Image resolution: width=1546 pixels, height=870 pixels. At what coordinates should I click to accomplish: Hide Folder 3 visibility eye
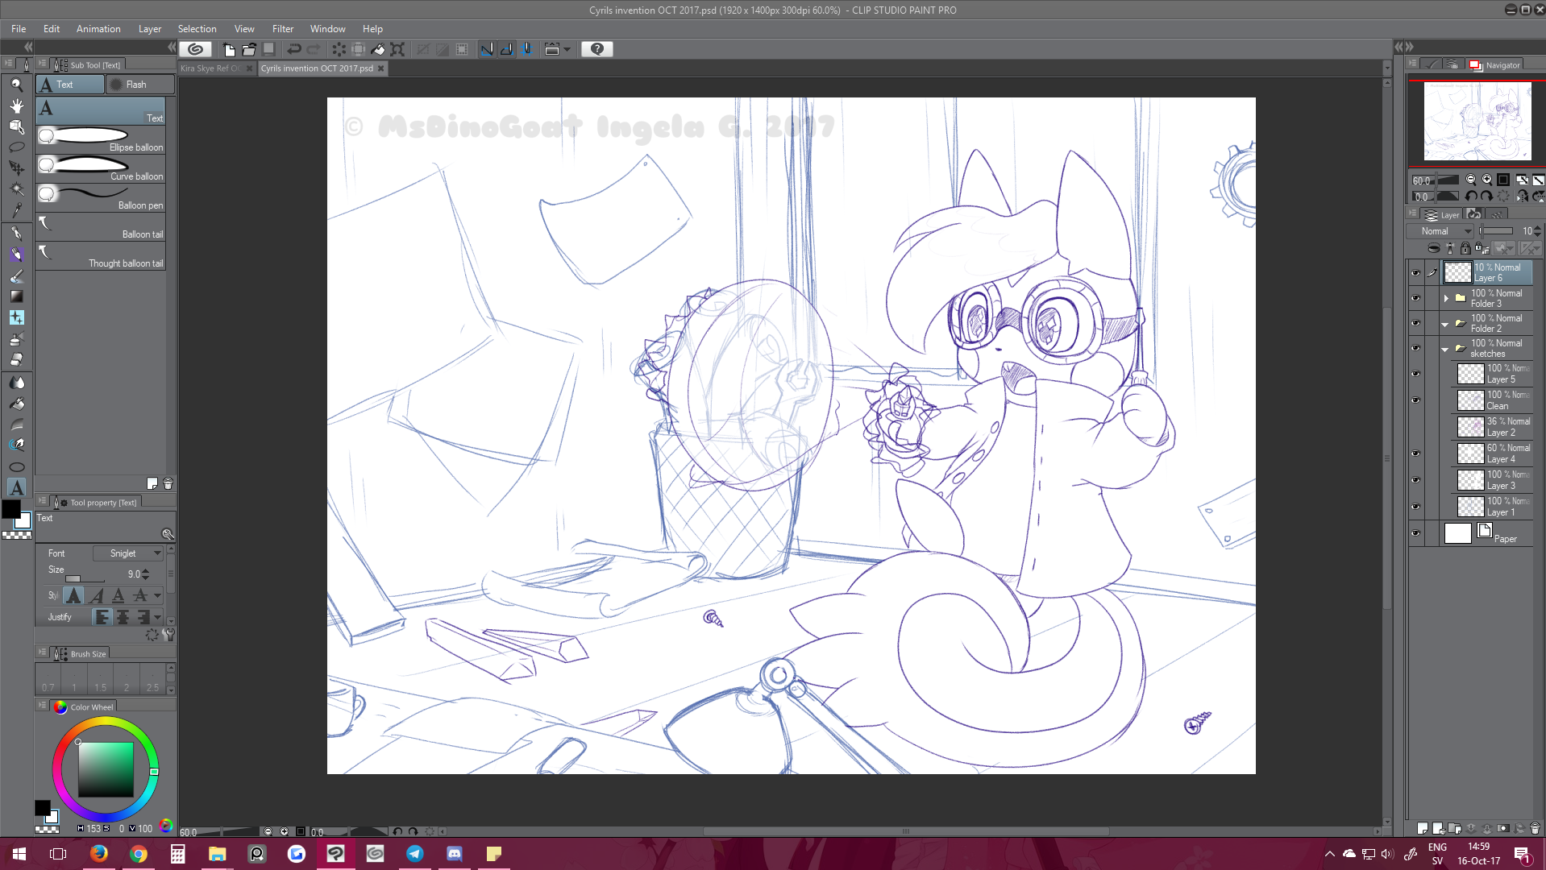tap(1415, 298)
